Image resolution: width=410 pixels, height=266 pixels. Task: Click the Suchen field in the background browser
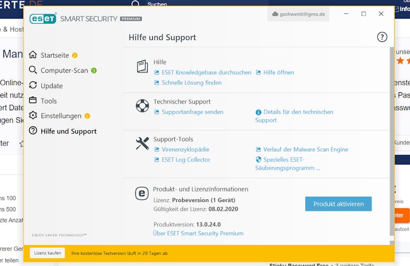coord(157,4)
